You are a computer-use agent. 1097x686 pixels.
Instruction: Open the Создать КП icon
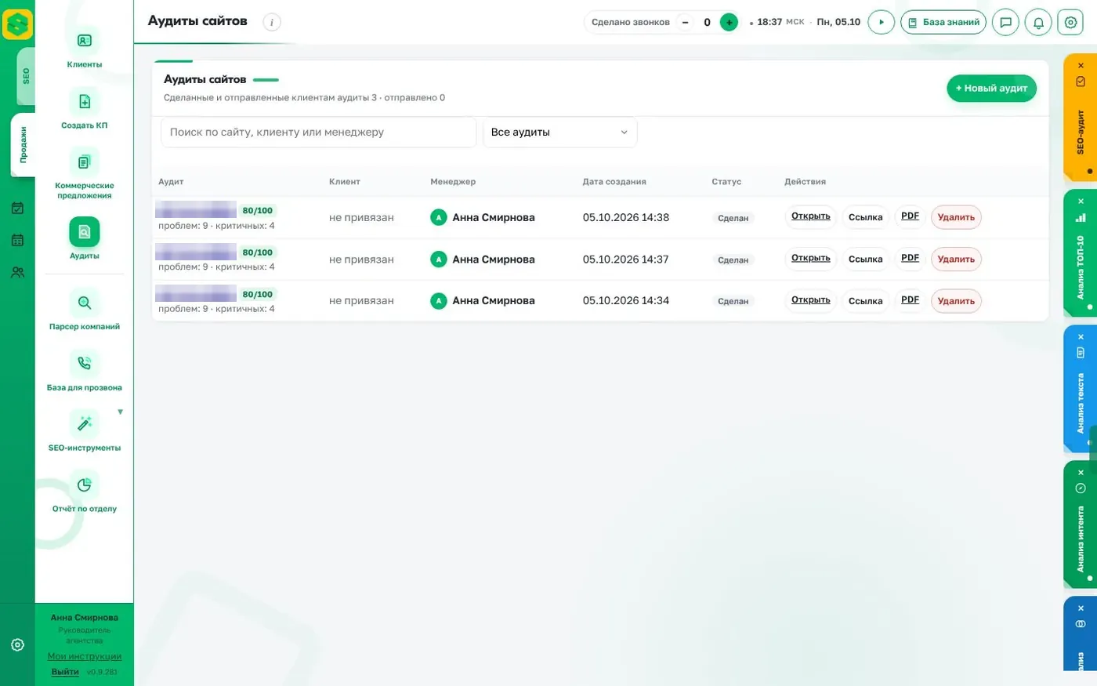coord(85,101)
